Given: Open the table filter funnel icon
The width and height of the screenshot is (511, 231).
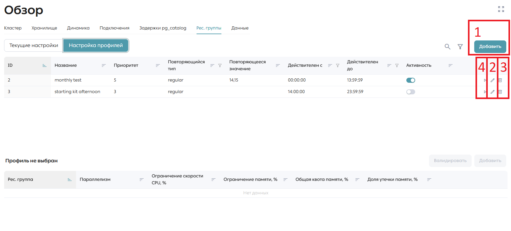Looking at the screenshot, I should tap(460, 47).
